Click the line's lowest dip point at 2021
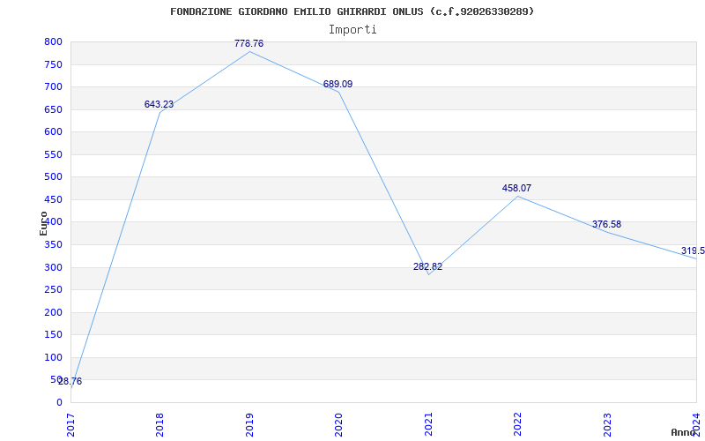705x441 pixels. [428, 274]
